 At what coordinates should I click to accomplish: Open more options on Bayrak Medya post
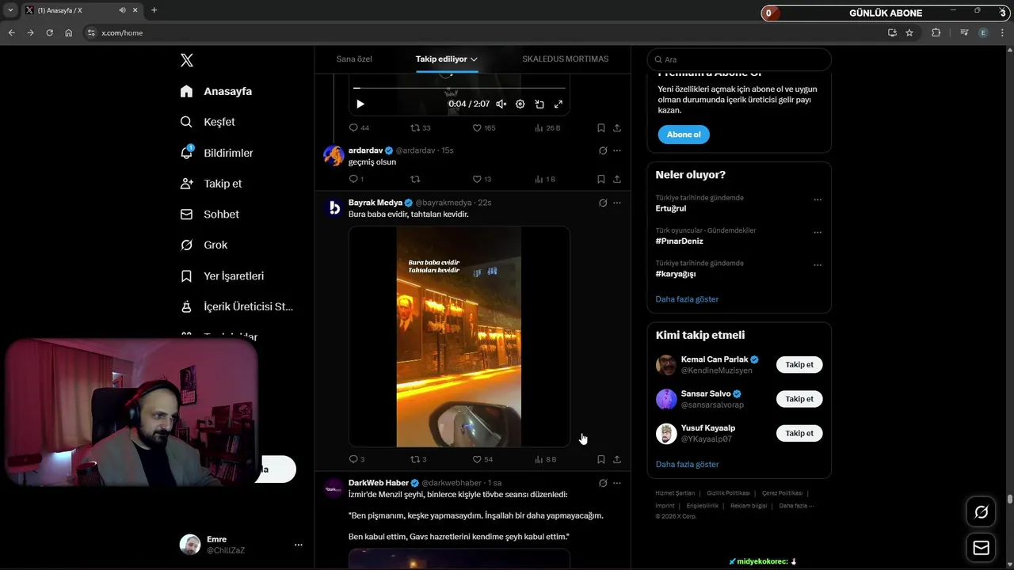click(x=617, y=203)
